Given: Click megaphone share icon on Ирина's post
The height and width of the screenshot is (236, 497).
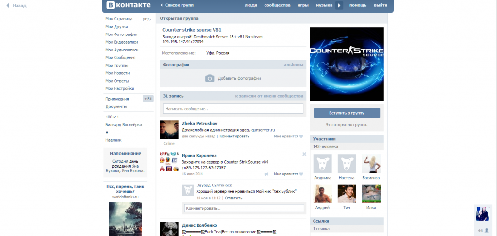Looking at the screenshot, I should 266,174.
